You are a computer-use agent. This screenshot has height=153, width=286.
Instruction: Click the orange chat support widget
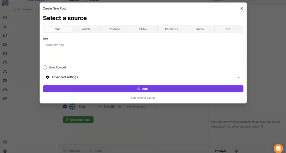(278, 149)
